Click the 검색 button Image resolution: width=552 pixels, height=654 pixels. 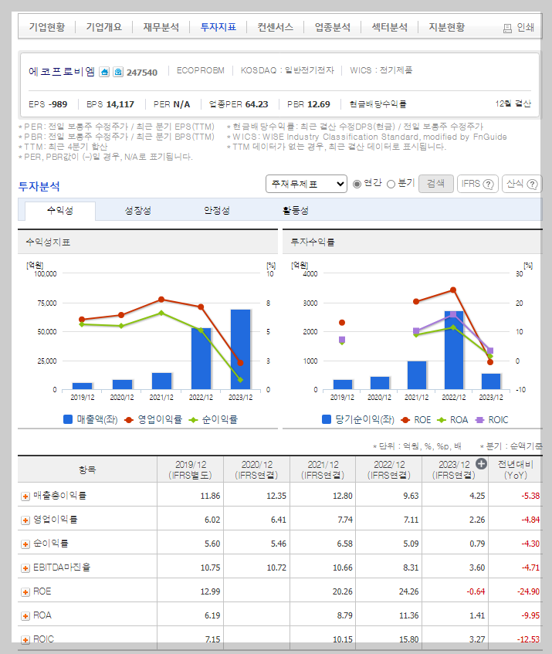(x=435, y=184)
